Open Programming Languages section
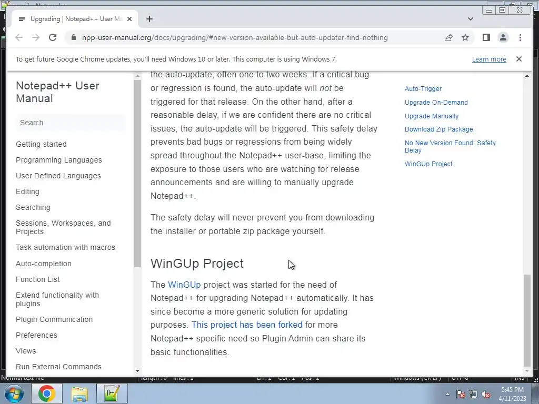Viewport: 539px width, 404px height. [59, 160]
